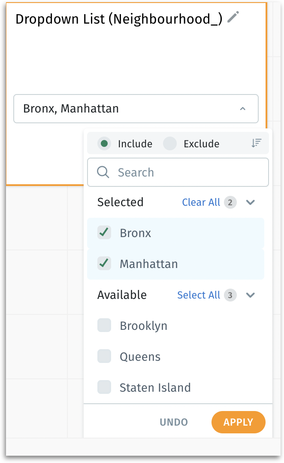Click the magnifier search icon
This screenshot has height=463, width=284.
point(103,172)
